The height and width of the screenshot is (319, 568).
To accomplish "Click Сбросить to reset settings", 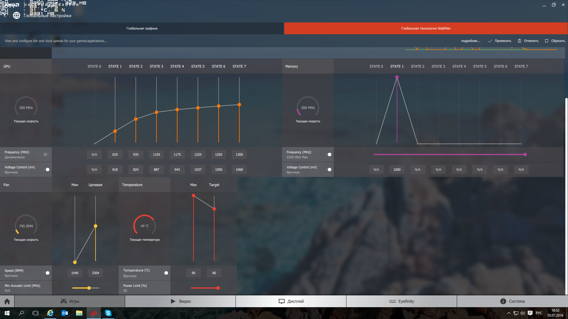I will tap(555, 41).
